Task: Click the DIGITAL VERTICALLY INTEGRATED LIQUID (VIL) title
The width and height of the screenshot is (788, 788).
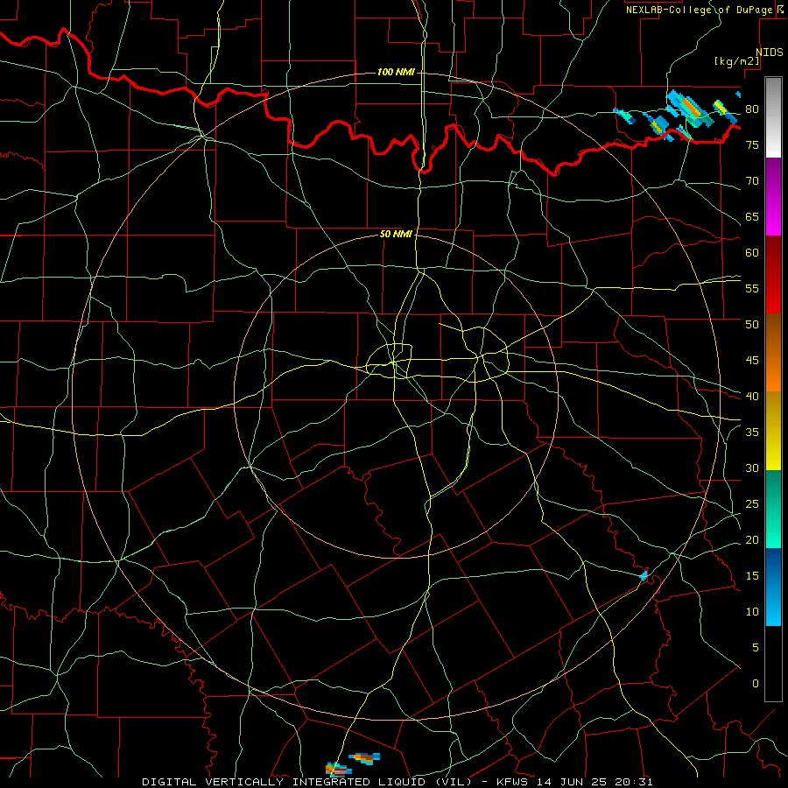Action: click(307, 782)
